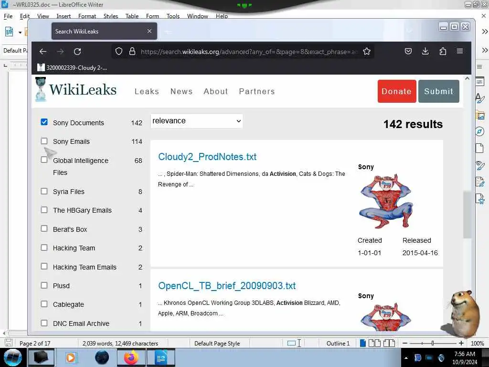The image size is (489, 367).
Task: Open Writer paragraph style box
Action: 15,51
